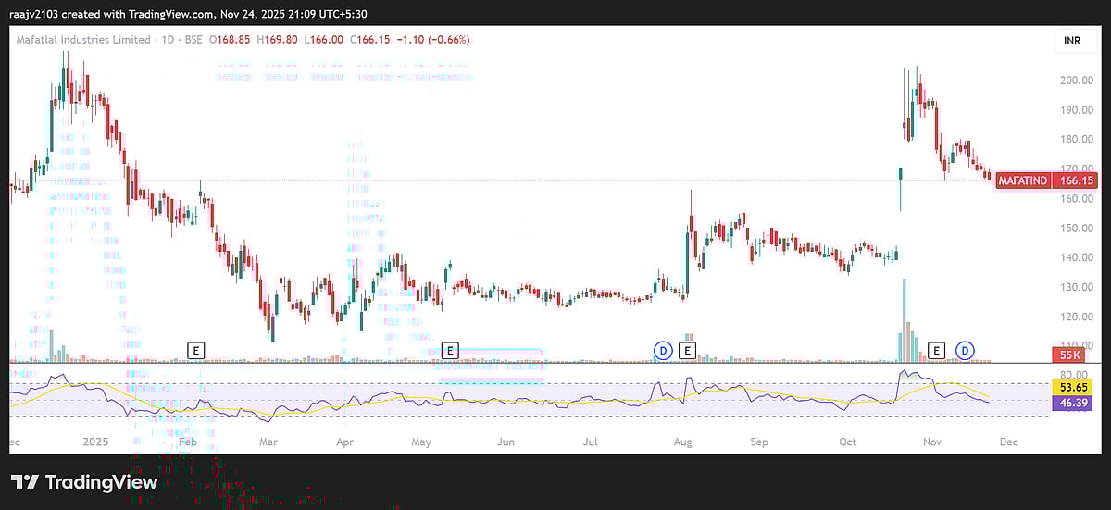Click the Nov label on time axis
This screenshot has width=1111, height=510.
932,442
